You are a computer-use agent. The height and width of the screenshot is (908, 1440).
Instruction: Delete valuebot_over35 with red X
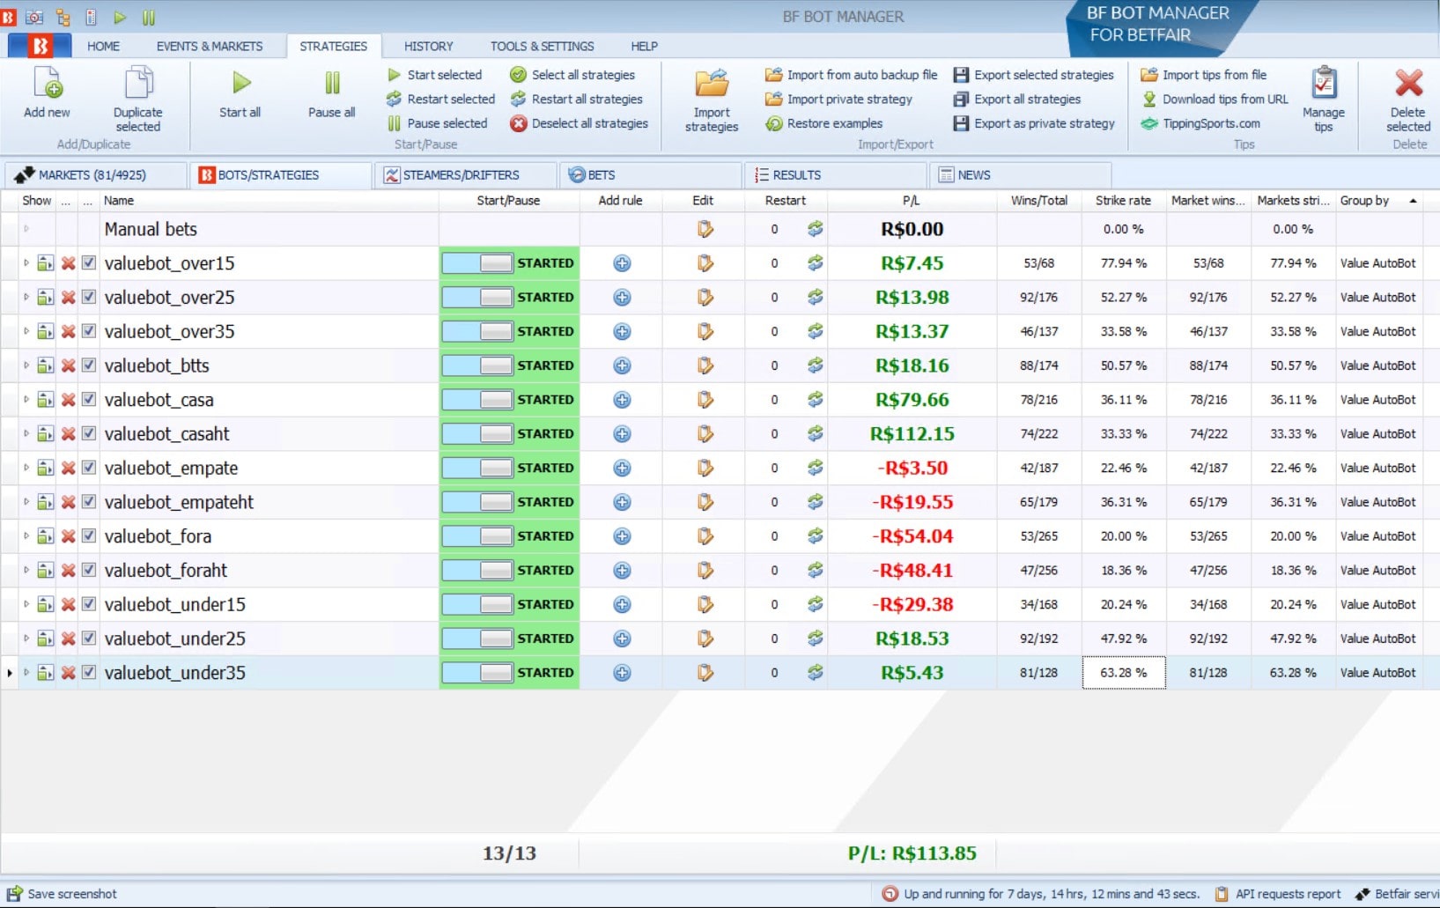(x=68, y=332)
